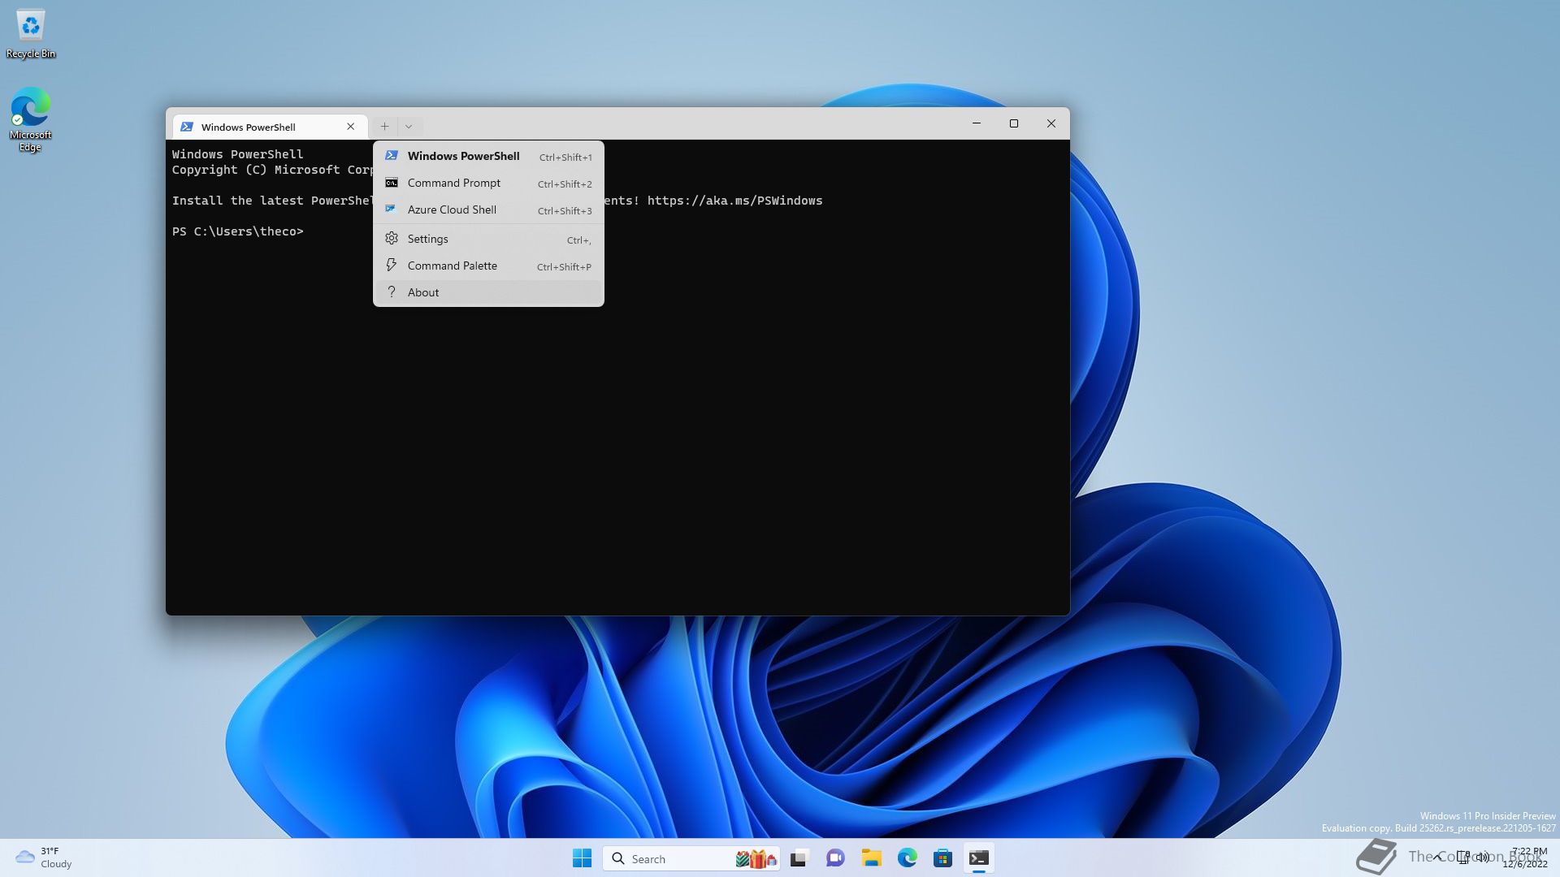Click the Command Prompt icon in the menu
Viewport: 1560px width, 877px height.
click(392, 183)
